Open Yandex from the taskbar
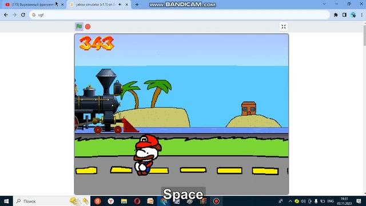Viewport: 366px width, 206px height. coord(98,201)
